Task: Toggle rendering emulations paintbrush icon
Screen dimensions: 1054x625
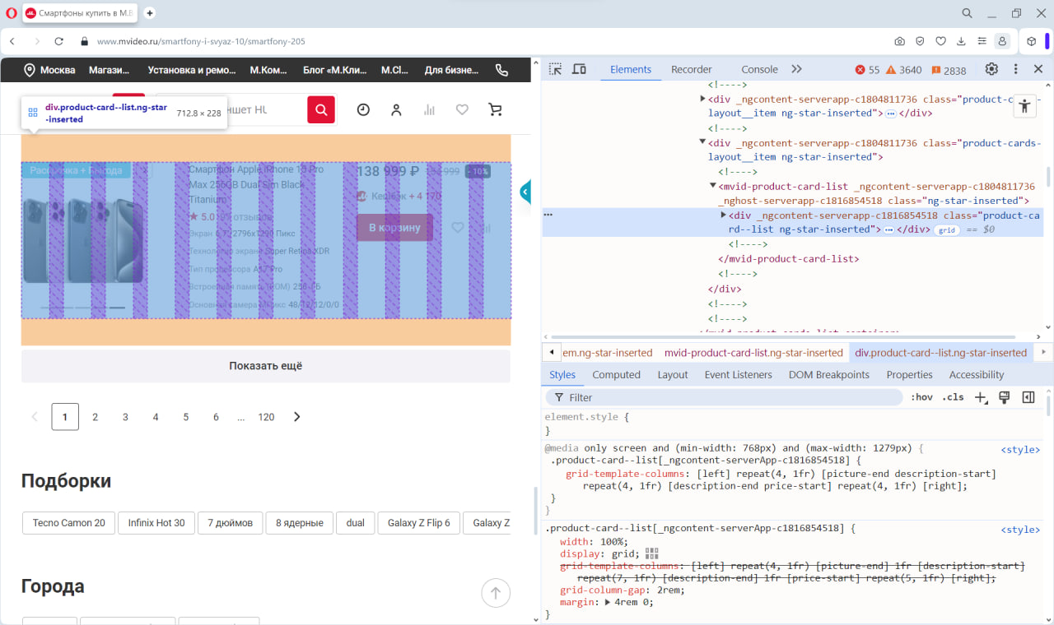Action: click(x=1004, y=397)
